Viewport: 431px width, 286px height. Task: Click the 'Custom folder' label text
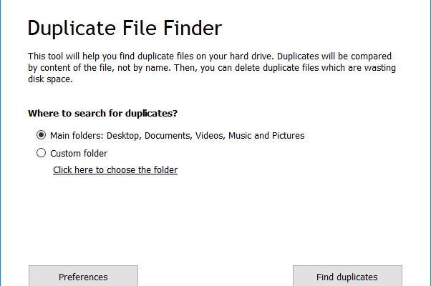tap(79, 154)
